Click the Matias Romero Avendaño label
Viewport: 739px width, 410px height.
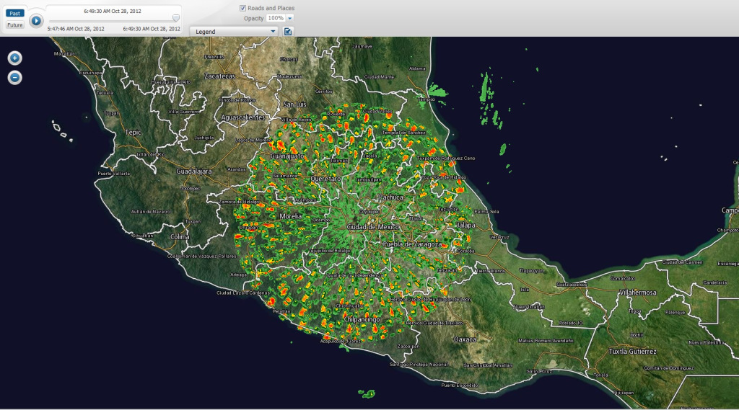point(546,341)
